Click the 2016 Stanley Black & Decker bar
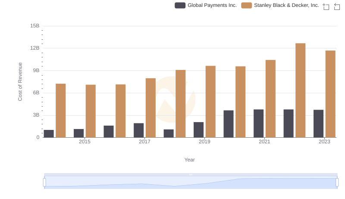Image resolution: width=345 pixels, height=199 pixels. (121, 111)
